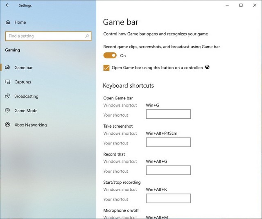This screenshot has height=219, width=262.
Task: Click the Win+Alt+G shortcut text
Action: pyautogui.click(x=156, y=161)
